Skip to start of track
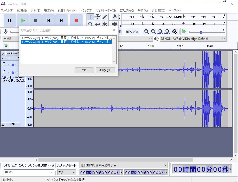Viewport: 238px width, 182px height. point(48,20)
